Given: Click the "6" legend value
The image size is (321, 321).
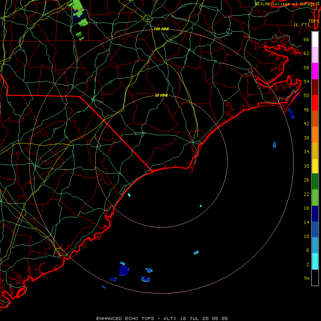Looking at the screenshot, I should [x=307, y=250].
